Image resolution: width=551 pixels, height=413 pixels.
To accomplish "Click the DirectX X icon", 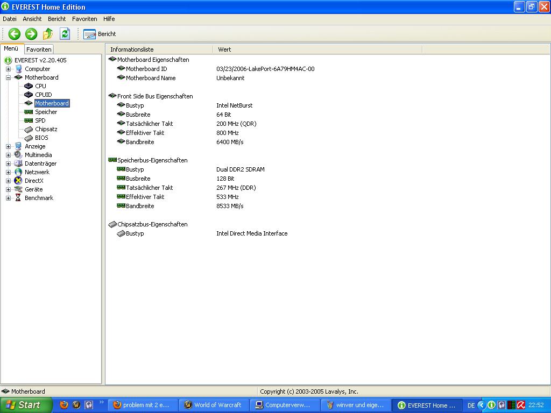I will click(18, 181).
